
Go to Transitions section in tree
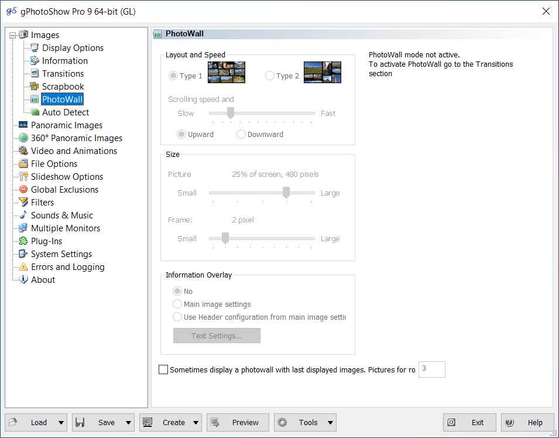(63, 73)
